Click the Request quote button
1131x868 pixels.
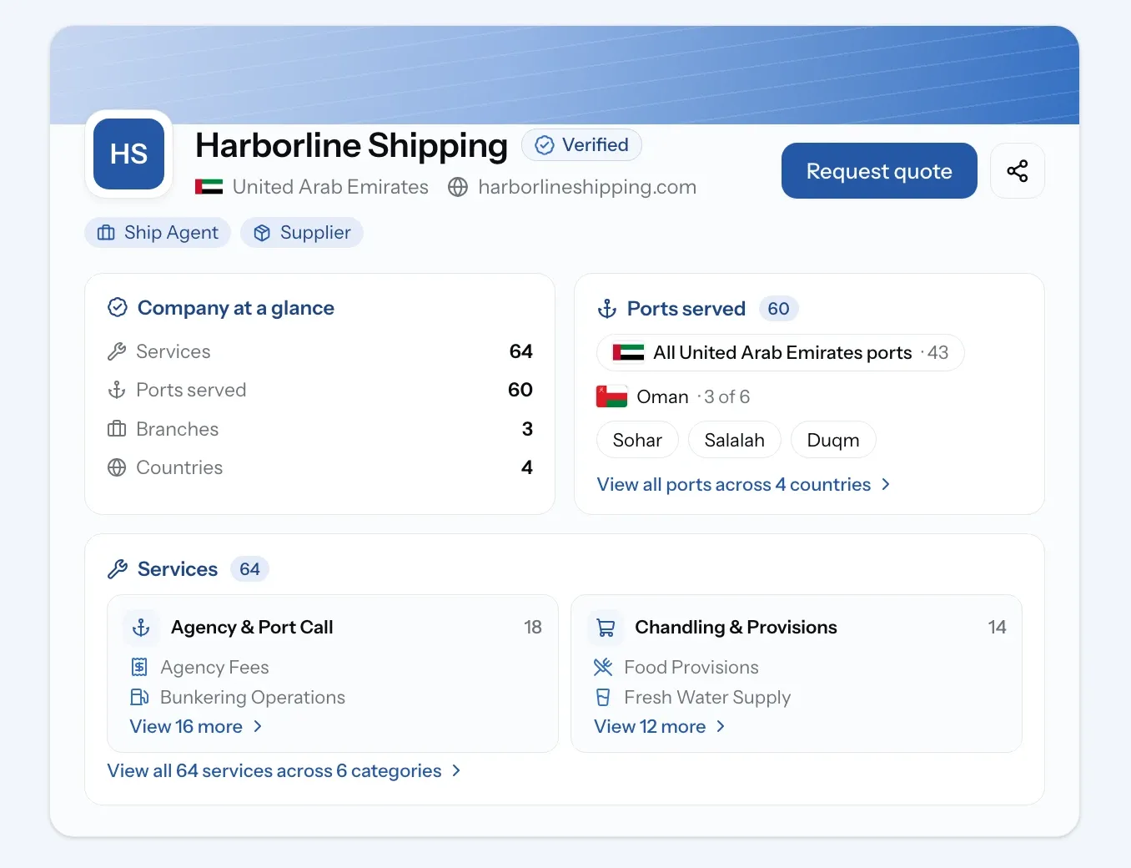click(x=879, y=171)
